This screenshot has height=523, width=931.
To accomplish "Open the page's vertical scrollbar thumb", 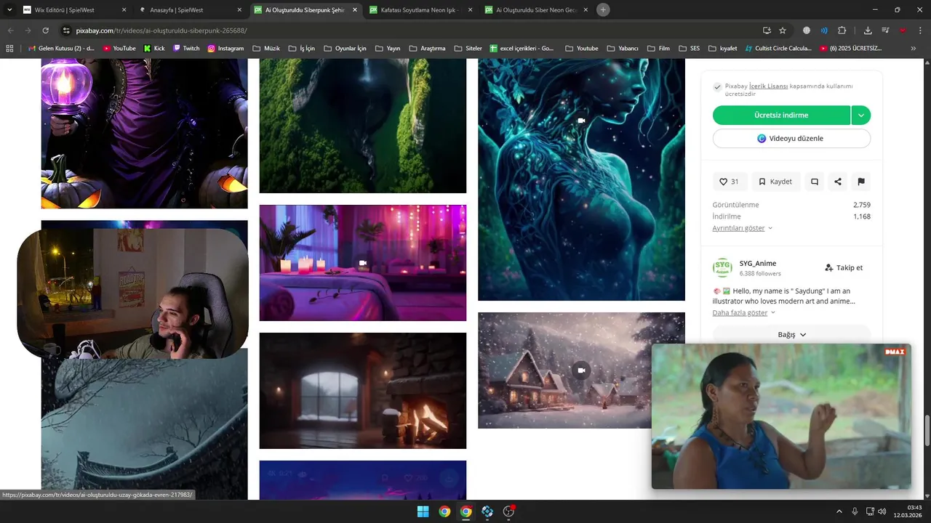I will point(927,431).
